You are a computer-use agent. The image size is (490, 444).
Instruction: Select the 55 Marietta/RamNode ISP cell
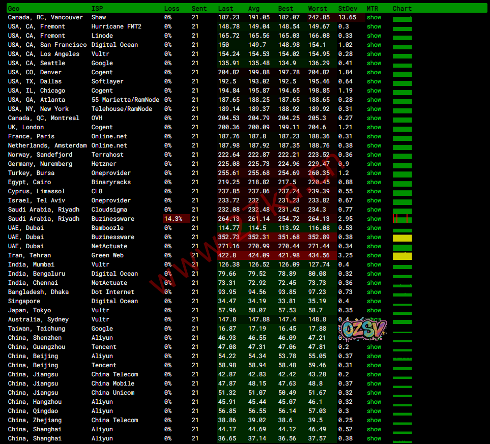pos(125,100)
